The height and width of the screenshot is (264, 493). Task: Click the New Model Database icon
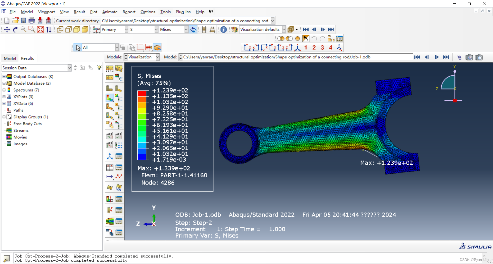point(7,21)
